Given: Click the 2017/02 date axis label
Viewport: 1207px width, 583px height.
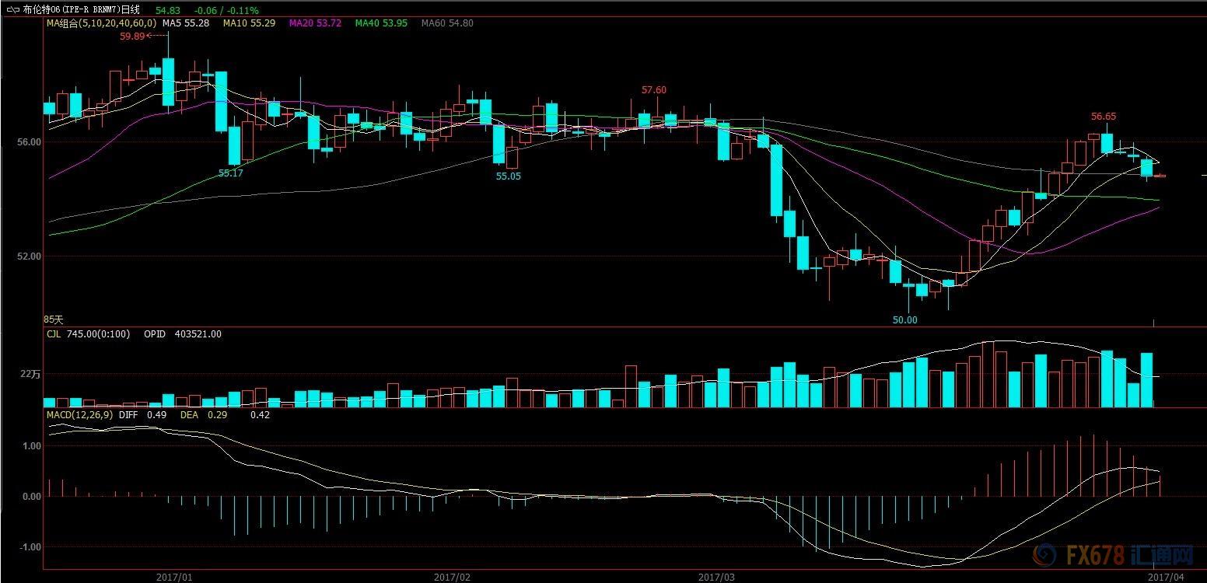Looking at the screenshot, I should (452, 577).
